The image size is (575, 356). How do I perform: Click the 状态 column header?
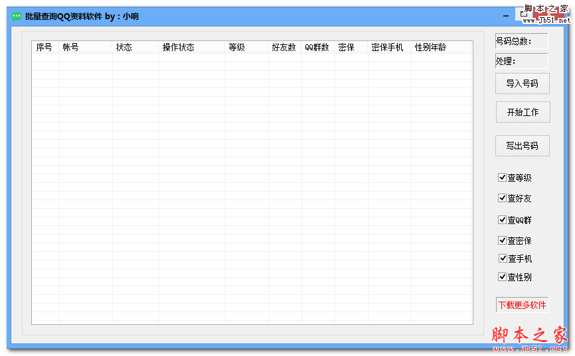pyautogui.click(x=135, y=47)
